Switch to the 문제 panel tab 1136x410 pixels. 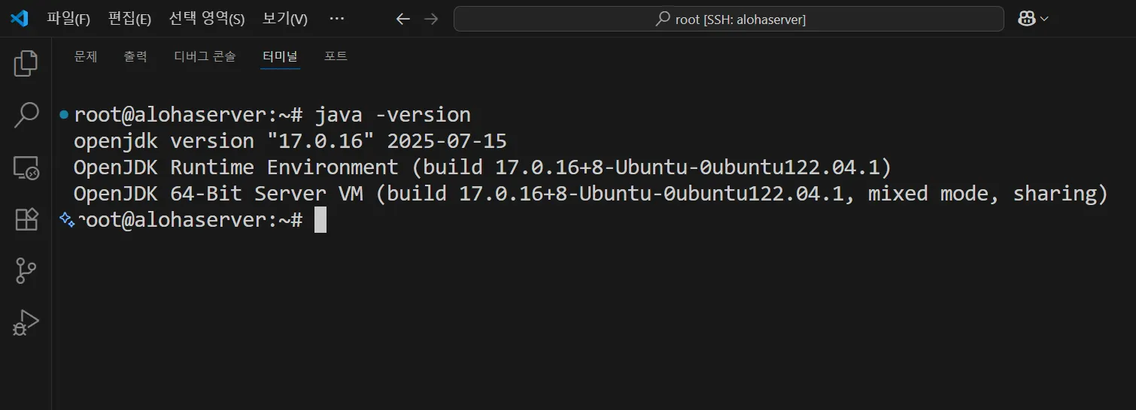pos(86,56)
